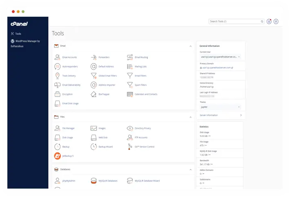Open the BoxTrapper icon
The width and height of the screenshot is (290, 200).
pyautogui.click(x=94, y=94)
